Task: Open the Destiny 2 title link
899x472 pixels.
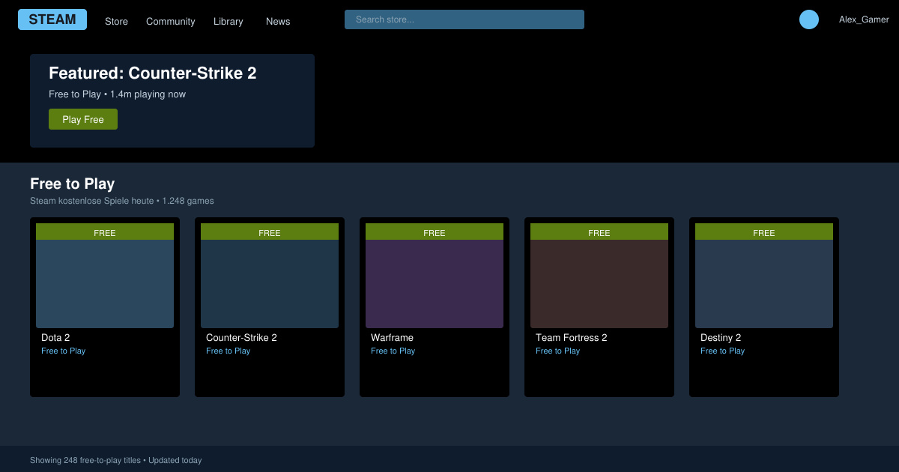Action: pyautogui.click(x=721, y=338)
